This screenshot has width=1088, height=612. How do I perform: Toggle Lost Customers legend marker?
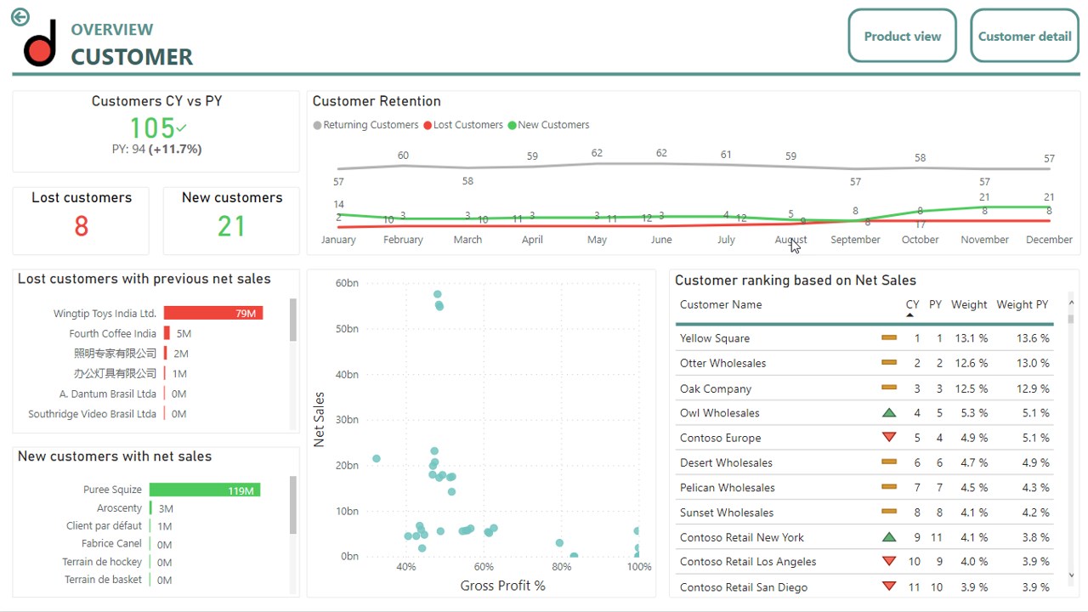tap(428, 126)
